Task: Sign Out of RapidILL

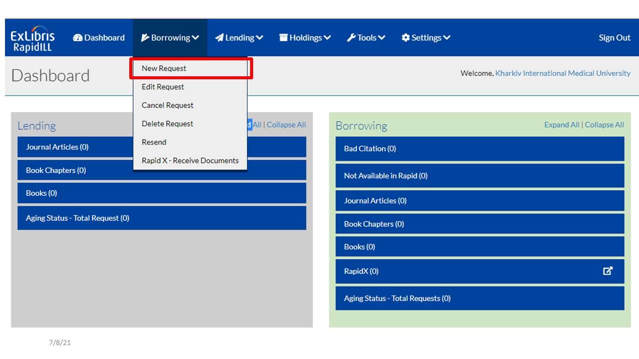Action: click(x=615, y=38)
